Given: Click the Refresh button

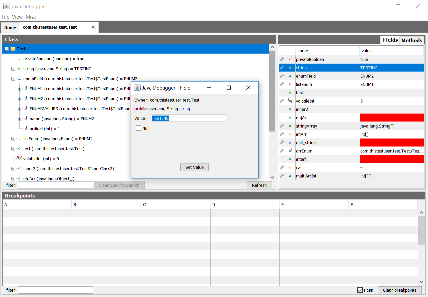Looking at the screenshot, I should point(259,185).
